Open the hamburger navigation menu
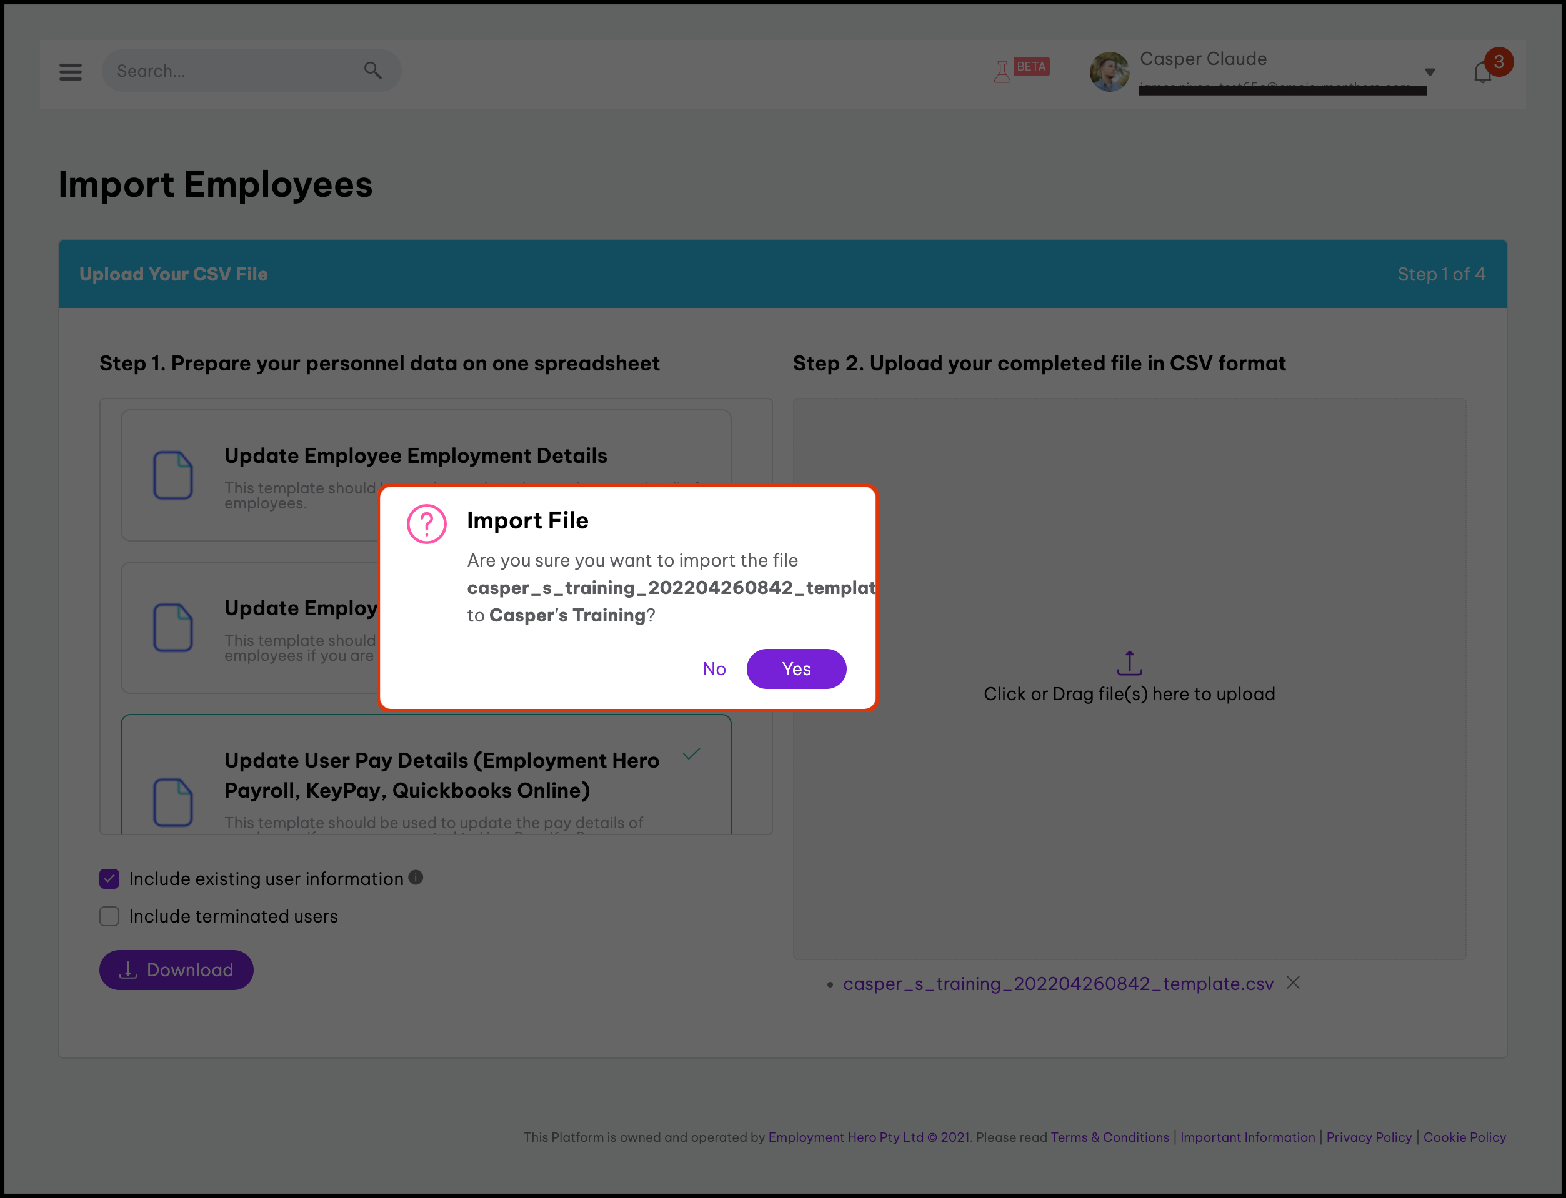 (70, 71)
